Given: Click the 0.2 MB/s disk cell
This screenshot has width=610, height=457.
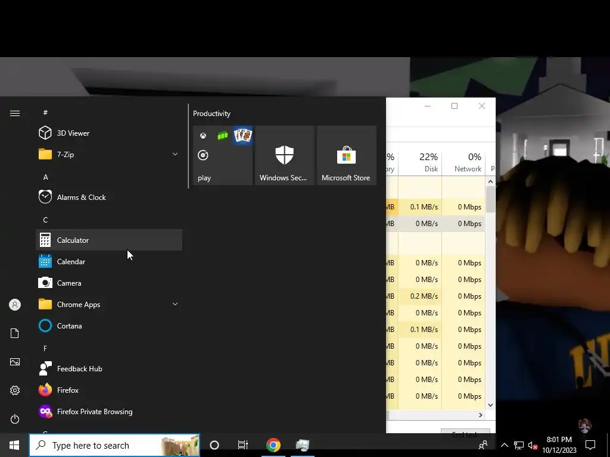Looking at the screenshot, I should [x=421, y=296].
